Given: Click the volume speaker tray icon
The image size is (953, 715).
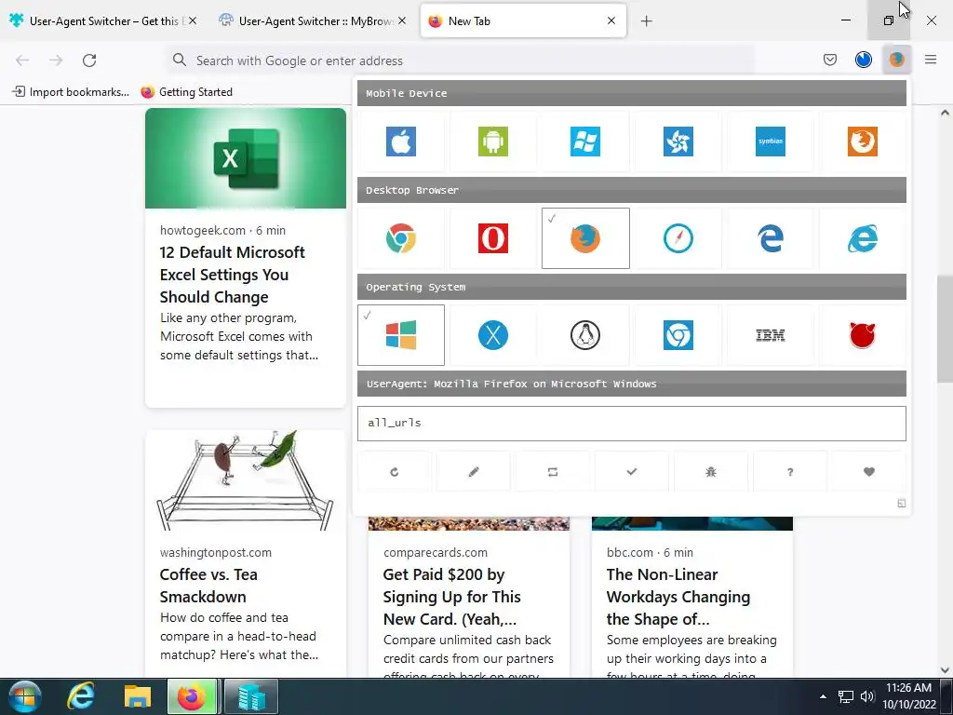Looking at the screenshot, I should point(866,696).
